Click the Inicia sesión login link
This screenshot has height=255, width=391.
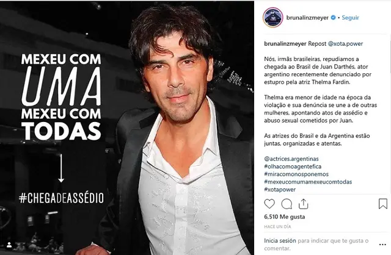pyautogui.click(x=280, y=241)
